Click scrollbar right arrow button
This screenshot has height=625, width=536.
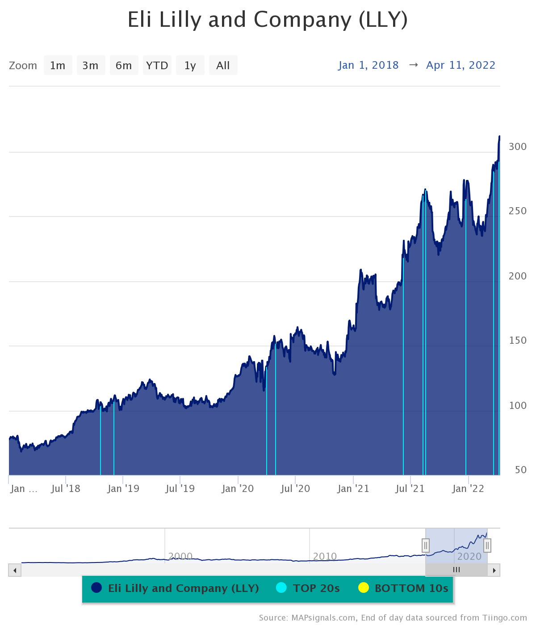coord(494,570)
